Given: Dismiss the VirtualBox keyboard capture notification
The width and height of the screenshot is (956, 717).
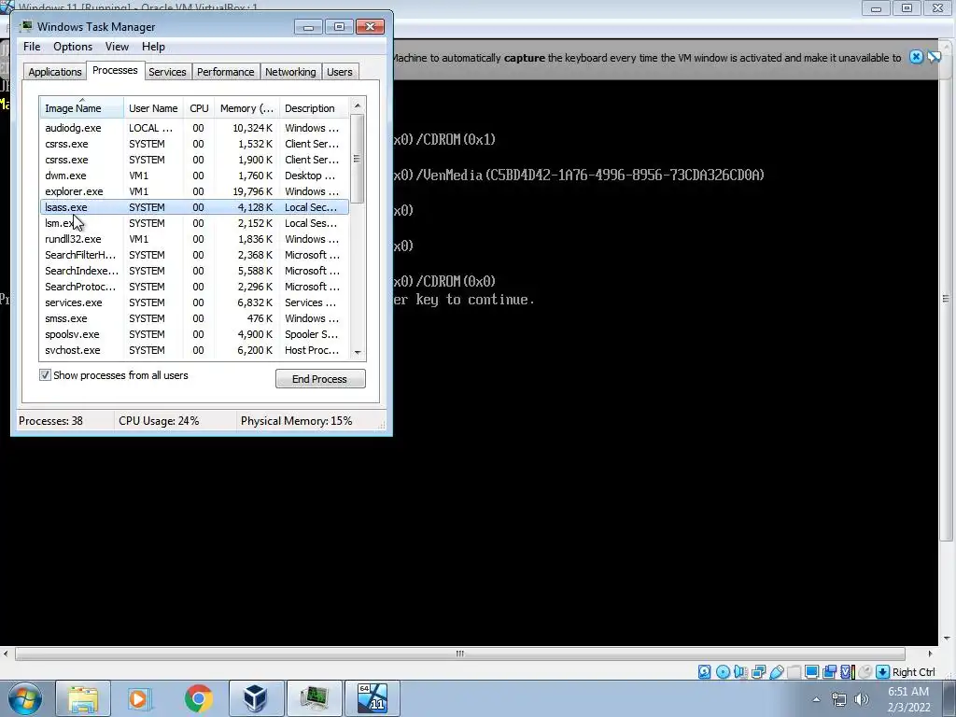Looking at the screenshot, I should click(916, 57).
